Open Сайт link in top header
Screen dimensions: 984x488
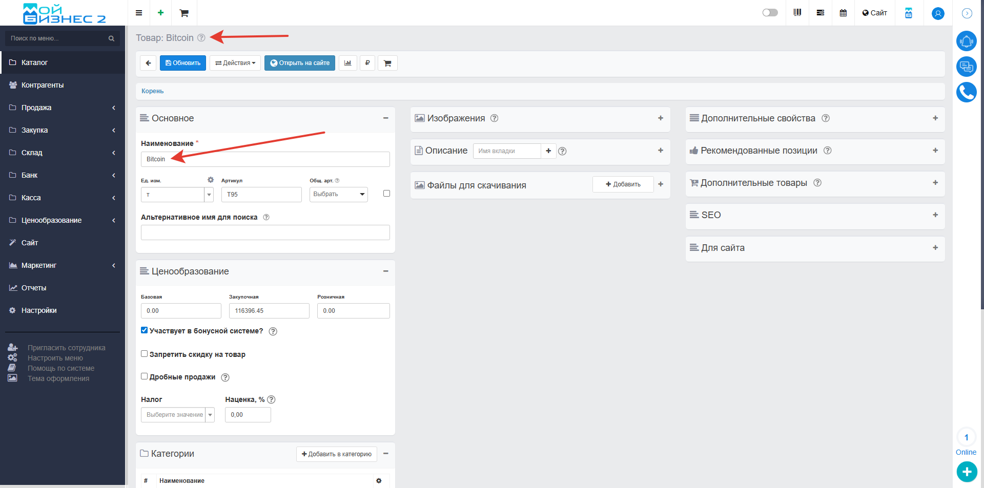click(874, 13)
